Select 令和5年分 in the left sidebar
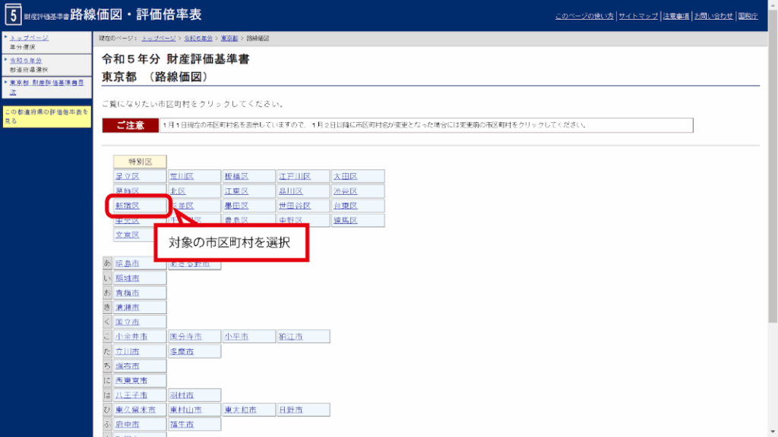This screenshot has height=437, width=778. [x=26, y=59]
